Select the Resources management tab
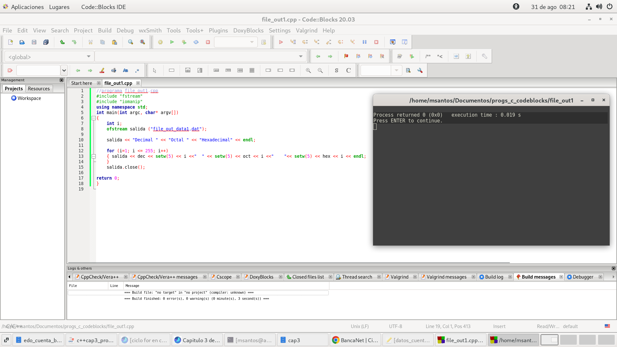 click(39, 89)
